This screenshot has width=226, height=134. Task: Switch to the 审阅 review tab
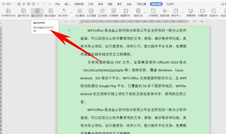[100, 4]
